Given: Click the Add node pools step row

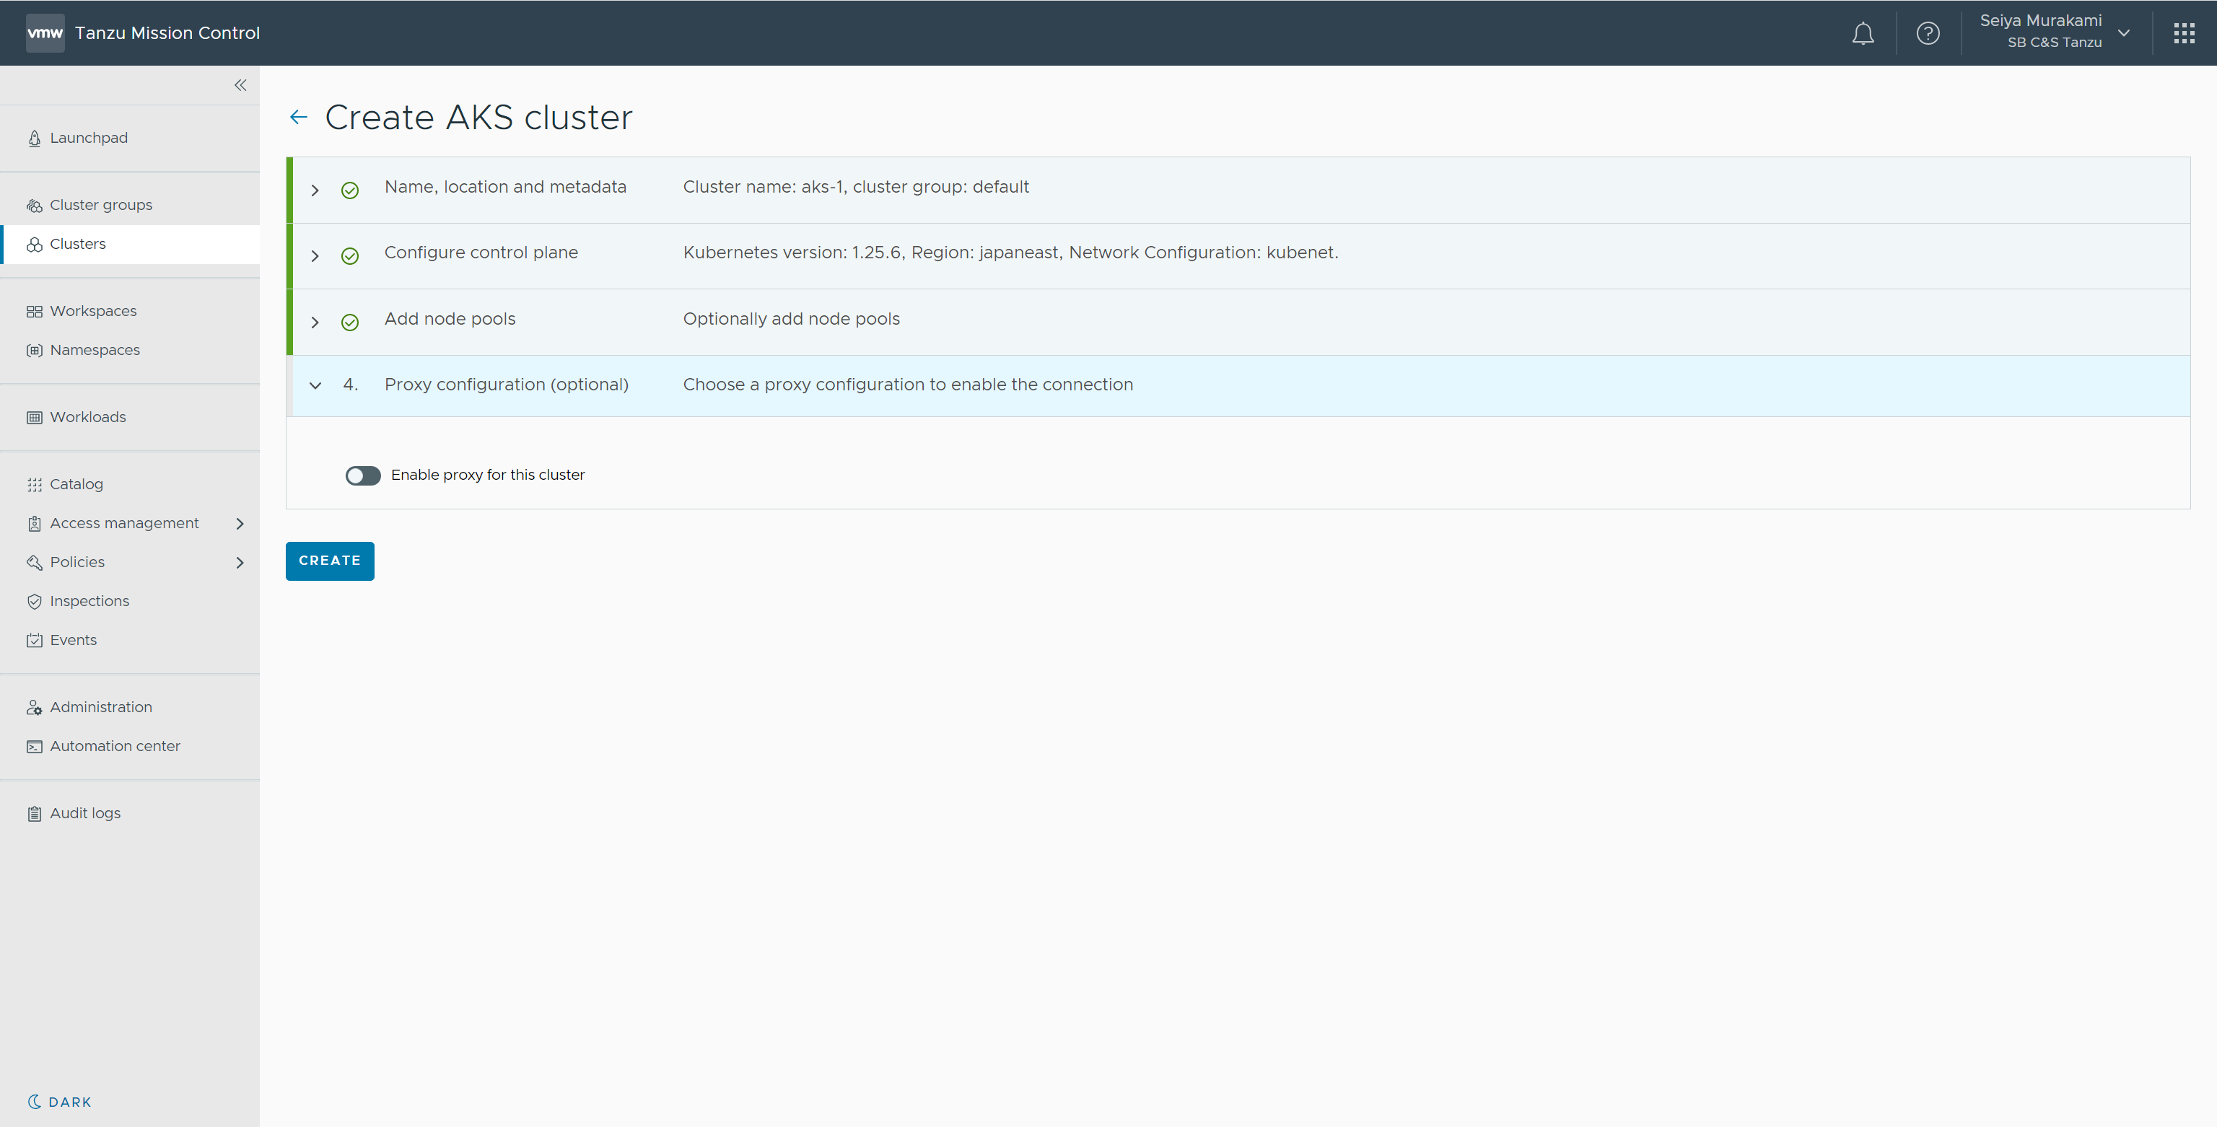Looking at the screenshot, I should 450,319.
